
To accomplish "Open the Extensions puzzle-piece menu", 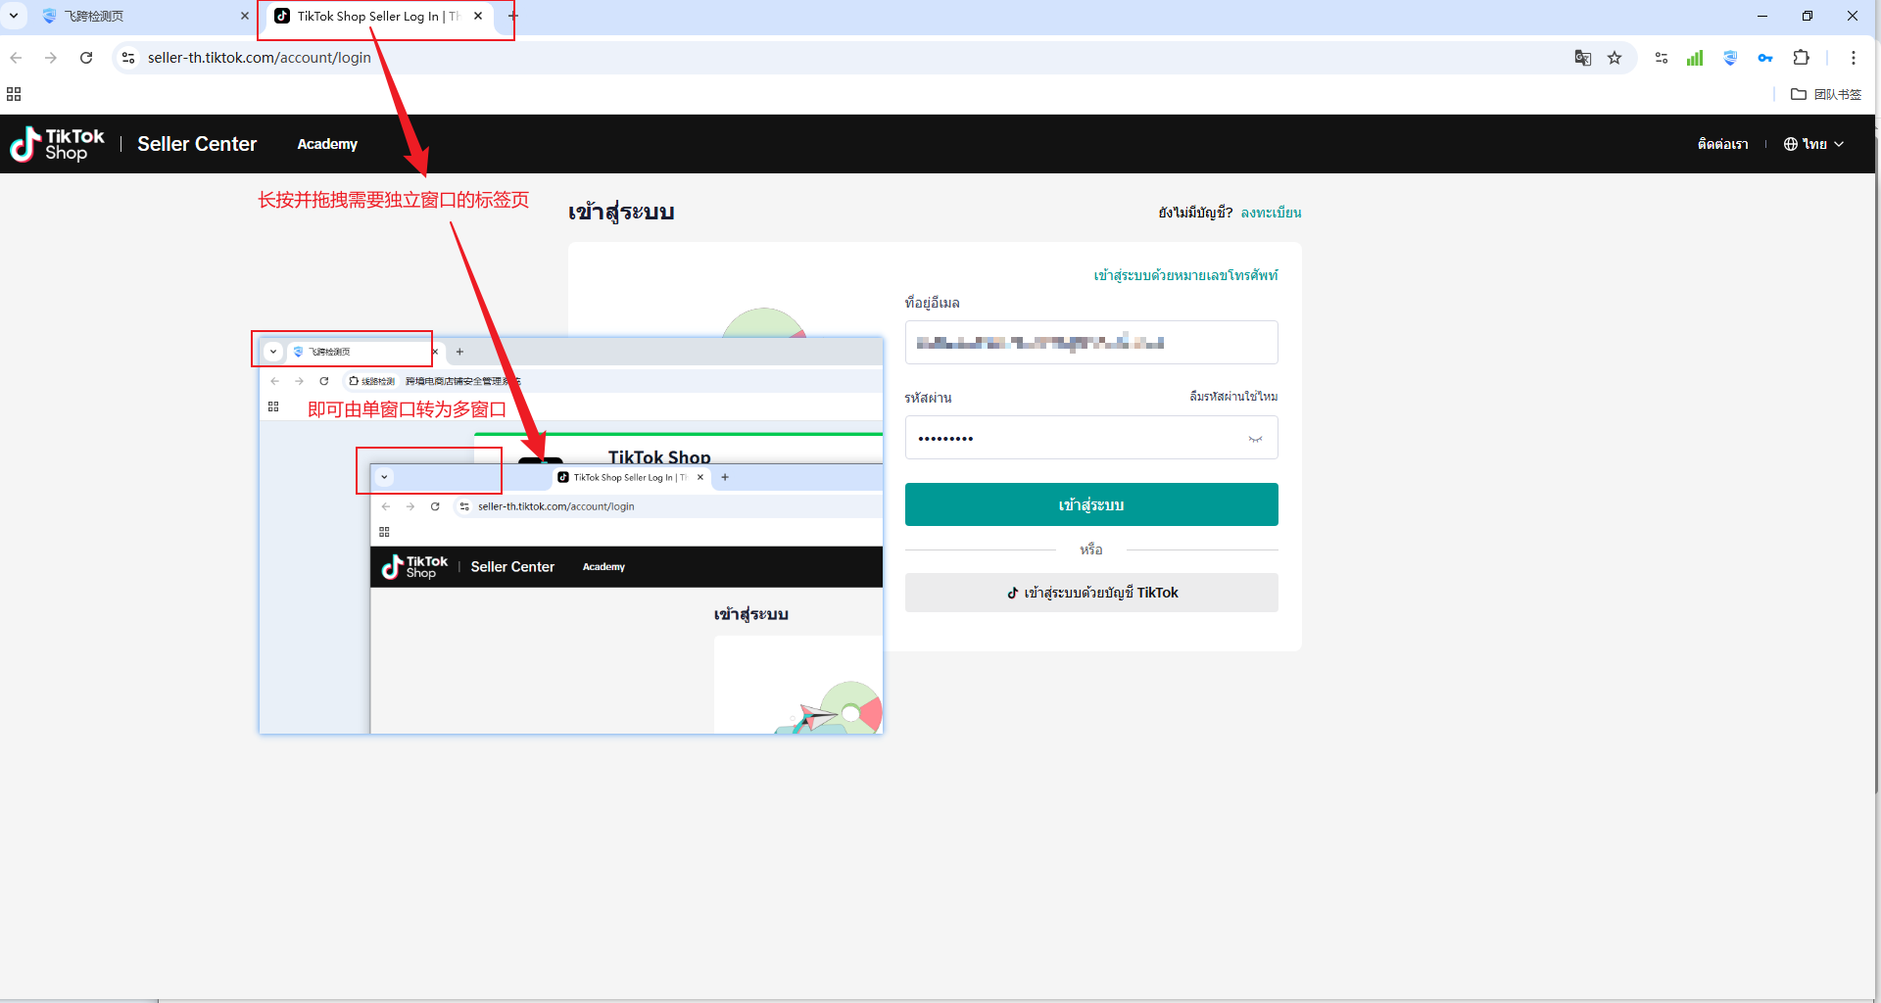I will (x=1801, y=58).
